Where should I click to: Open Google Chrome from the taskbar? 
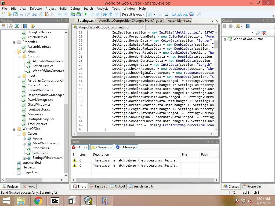(38, 201)
